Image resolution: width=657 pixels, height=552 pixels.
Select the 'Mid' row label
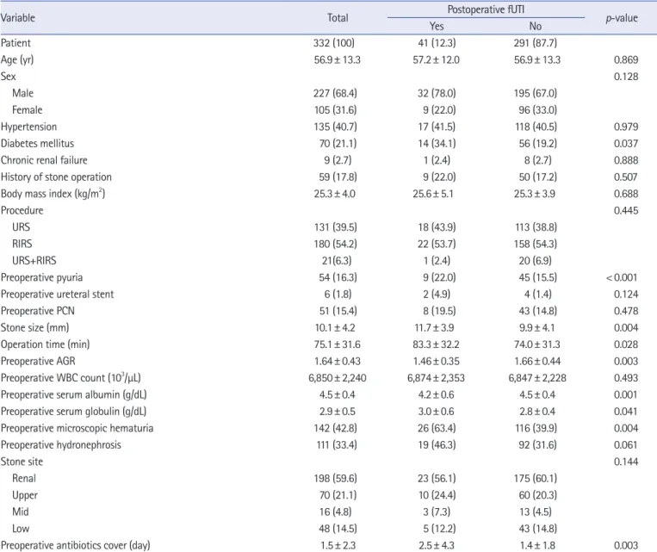[21, 512]
